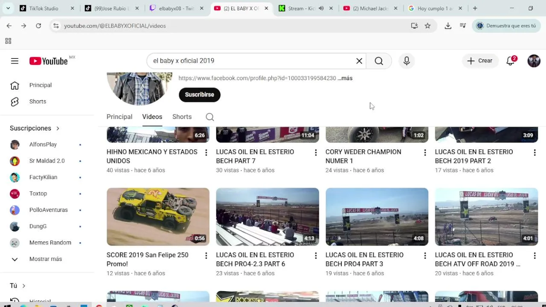Open the account avatar menu
This screenshot has width=546, height=307.
tap(534, 61)
